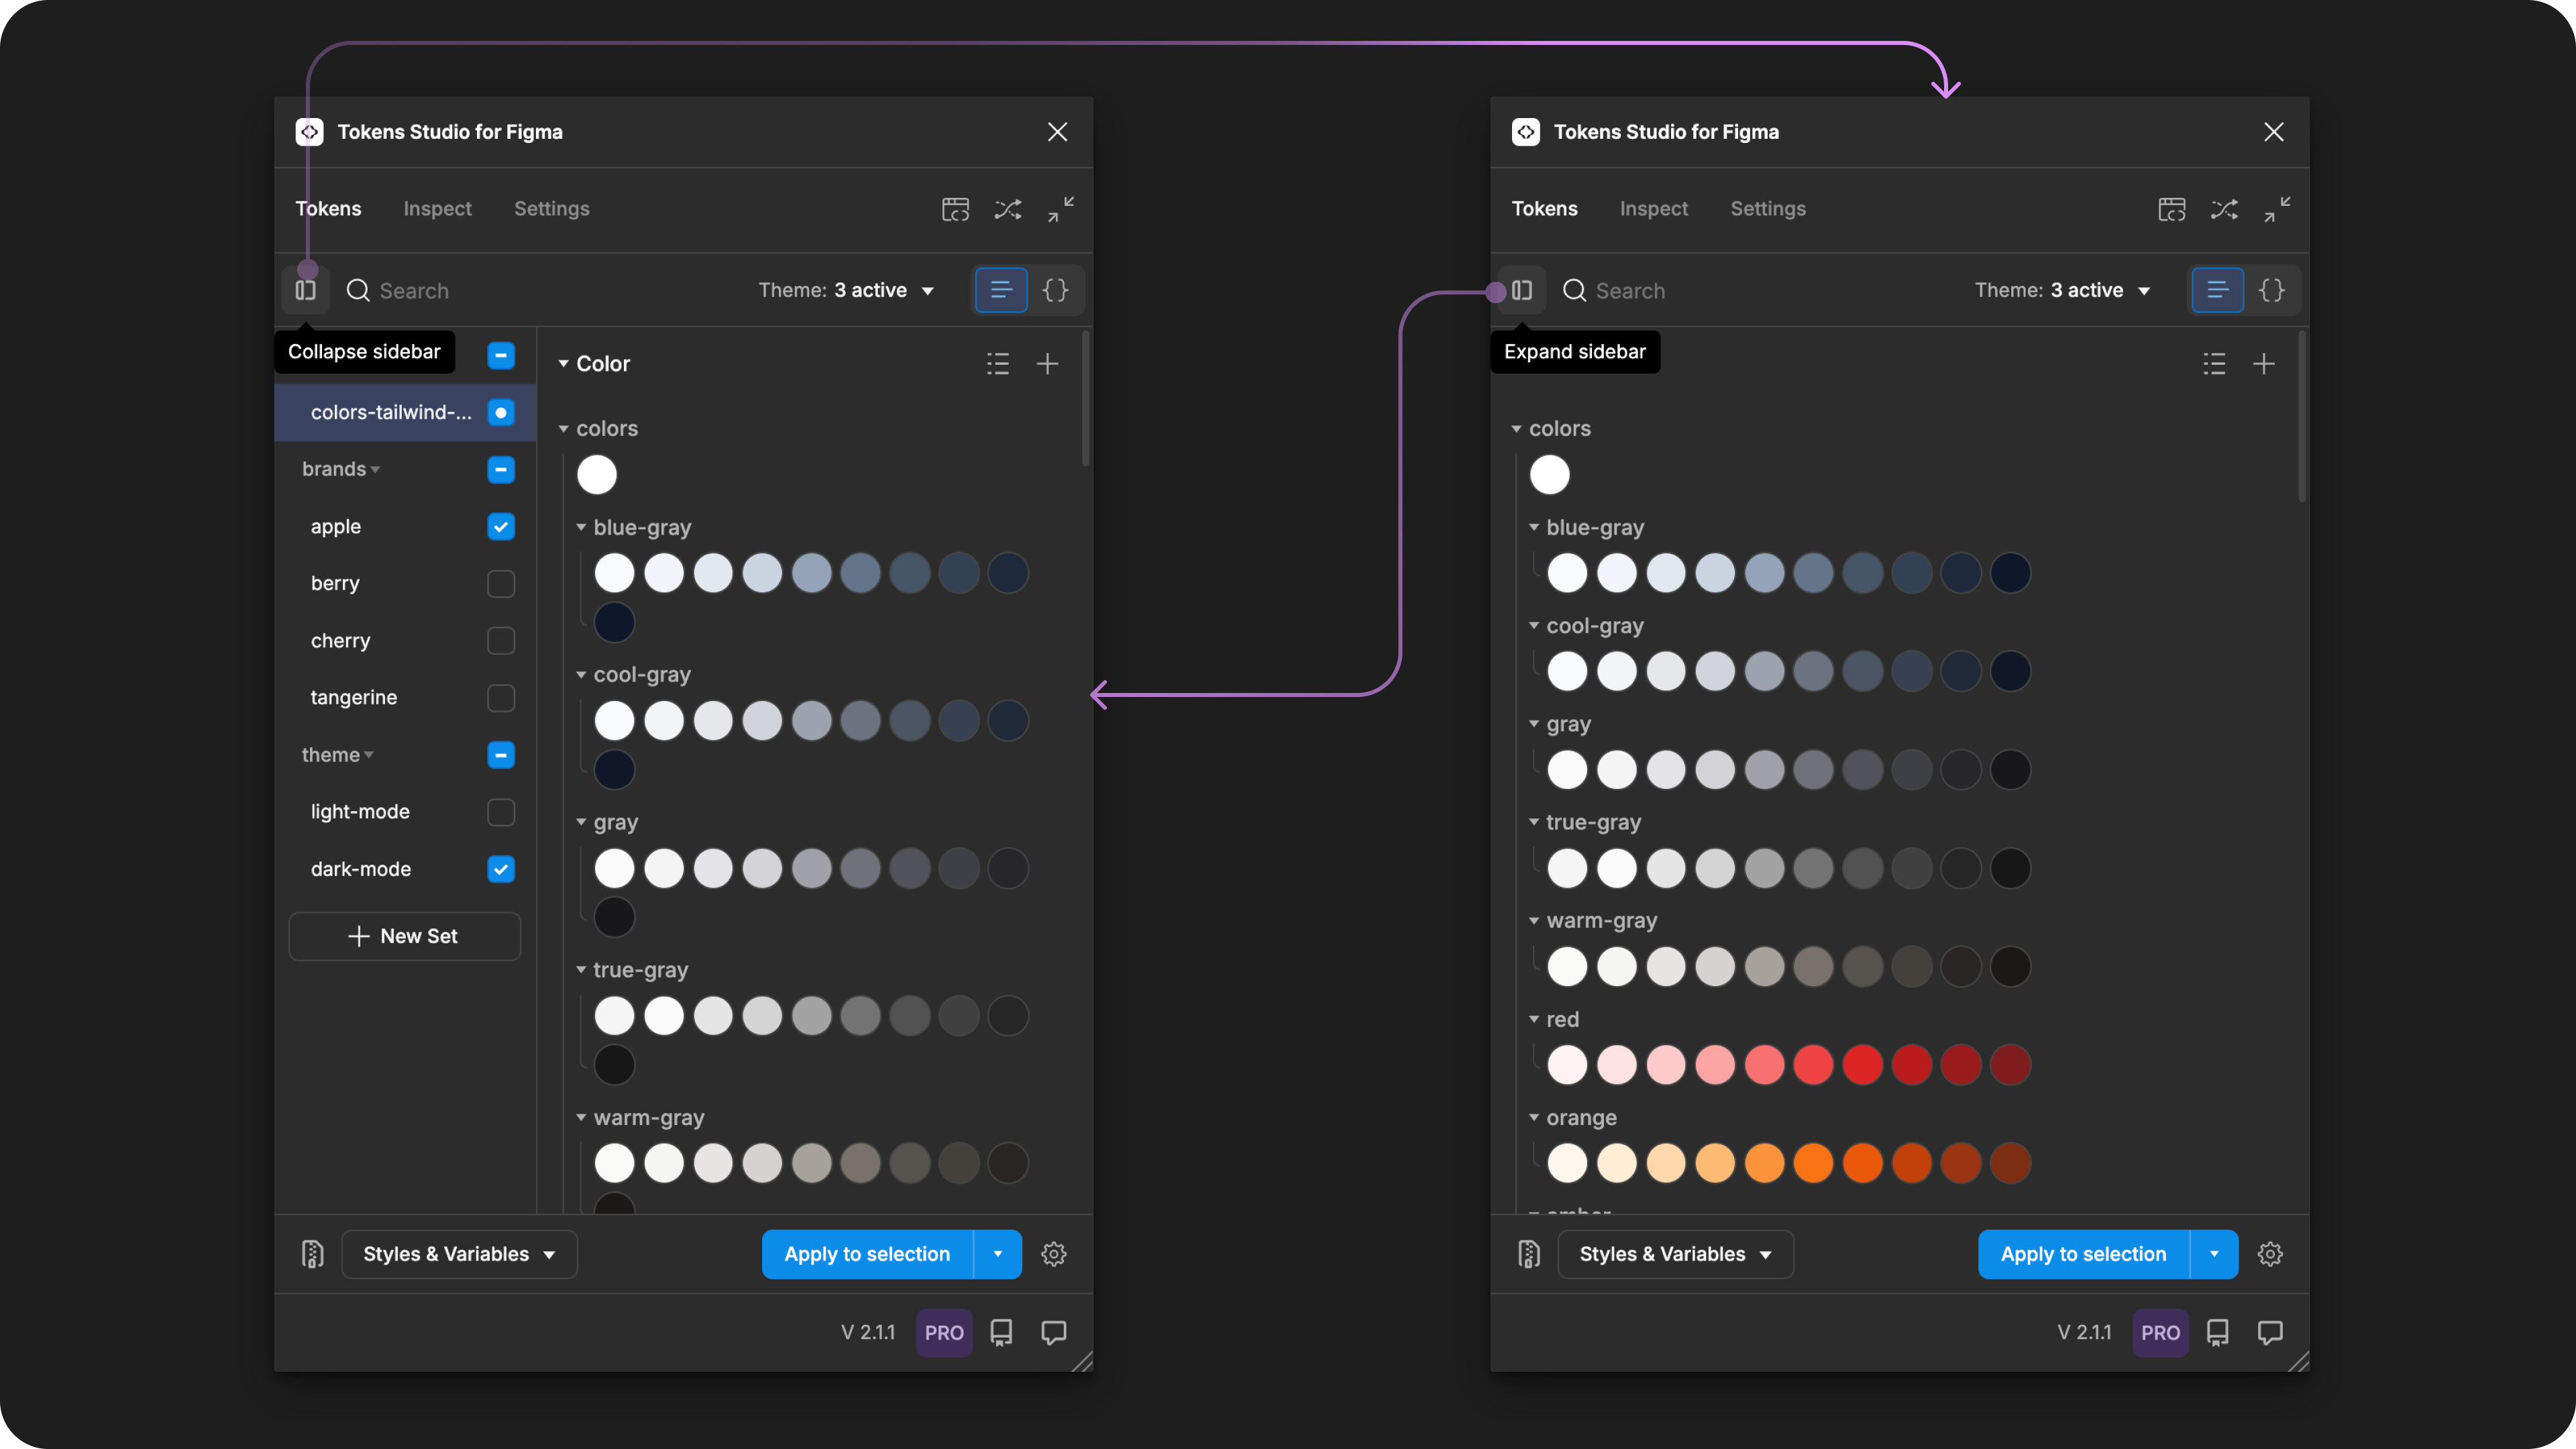Enable the berry token set checkbox
Screen dimensions: 2576x1449
(500, 584)
